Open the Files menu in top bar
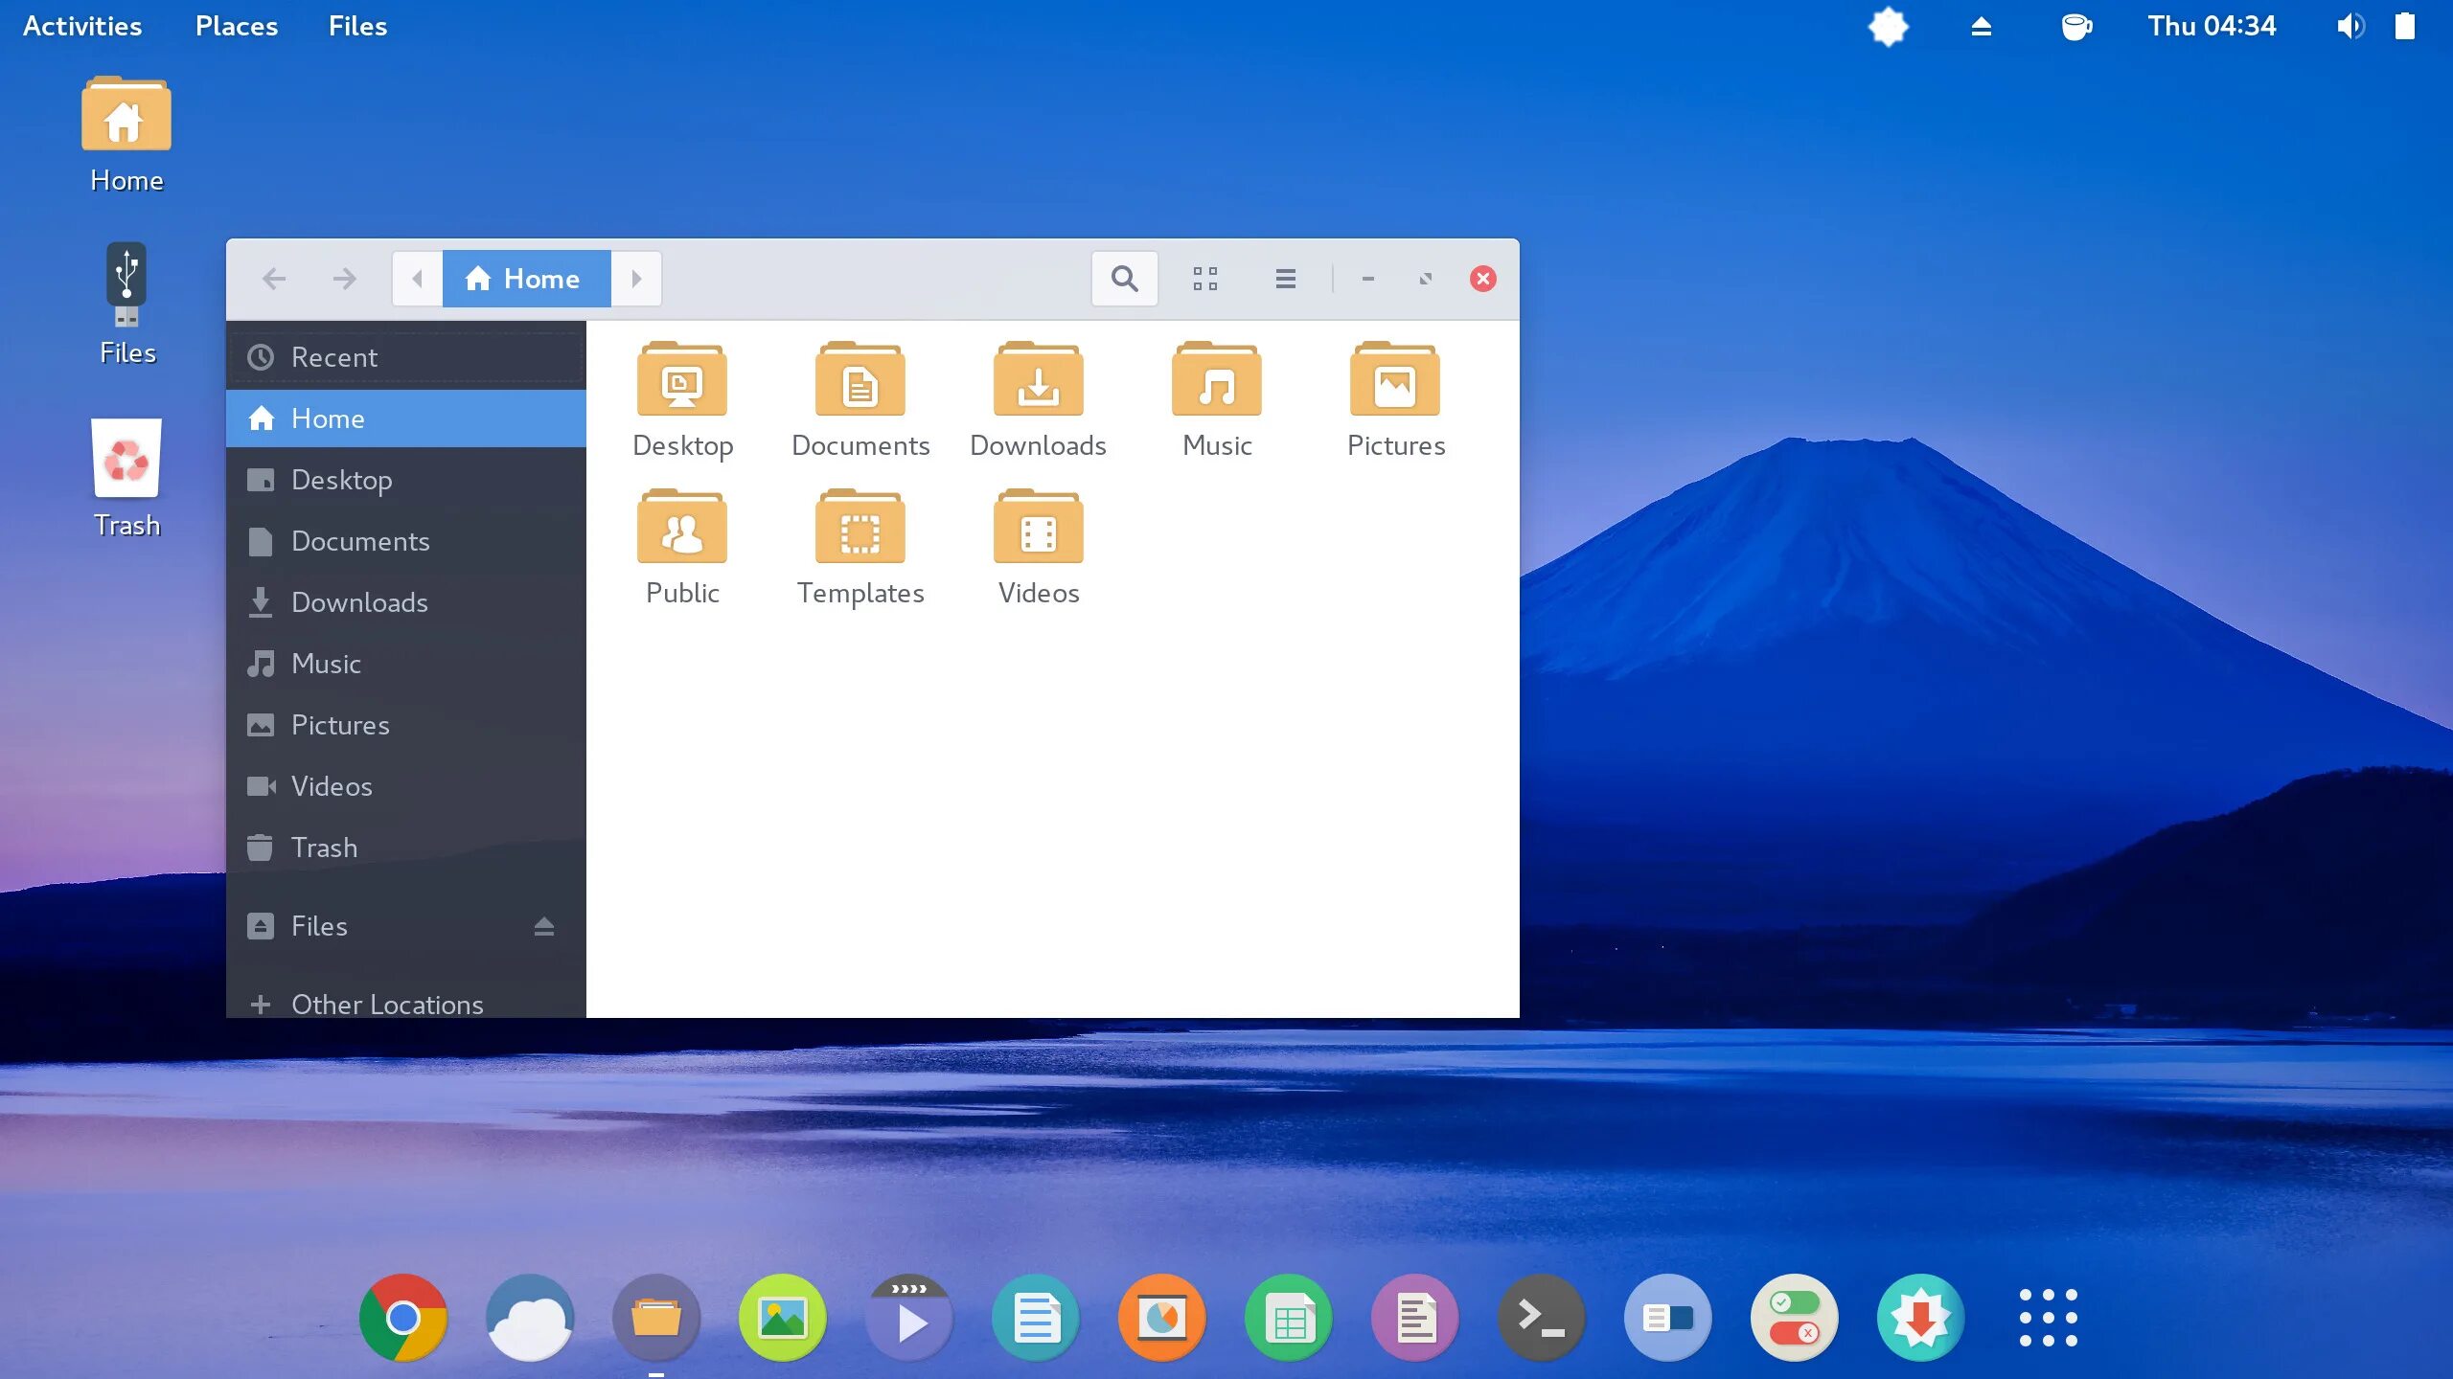Screen dimensions: 2453x1379 (x=357, y=26)
